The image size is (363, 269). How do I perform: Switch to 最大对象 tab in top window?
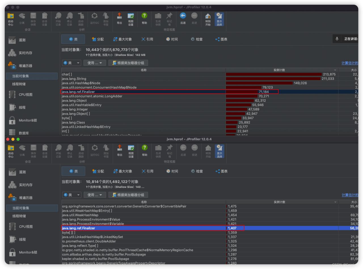coord(123,39)
